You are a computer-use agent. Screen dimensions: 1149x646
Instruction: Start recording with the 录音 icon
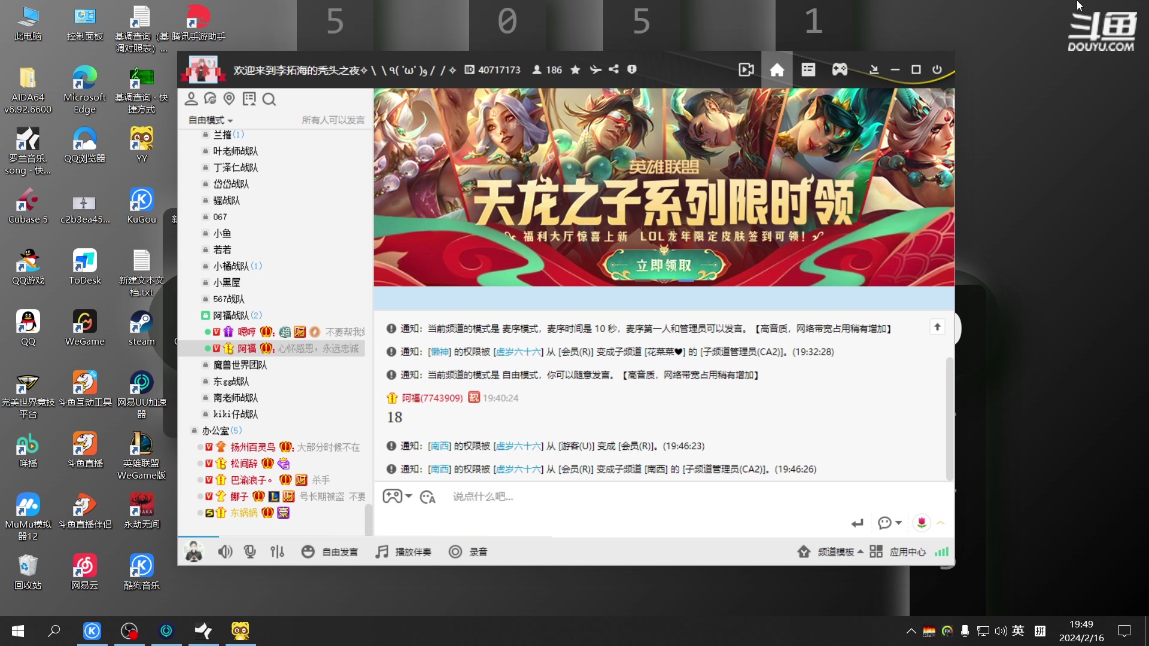point(455,551)
